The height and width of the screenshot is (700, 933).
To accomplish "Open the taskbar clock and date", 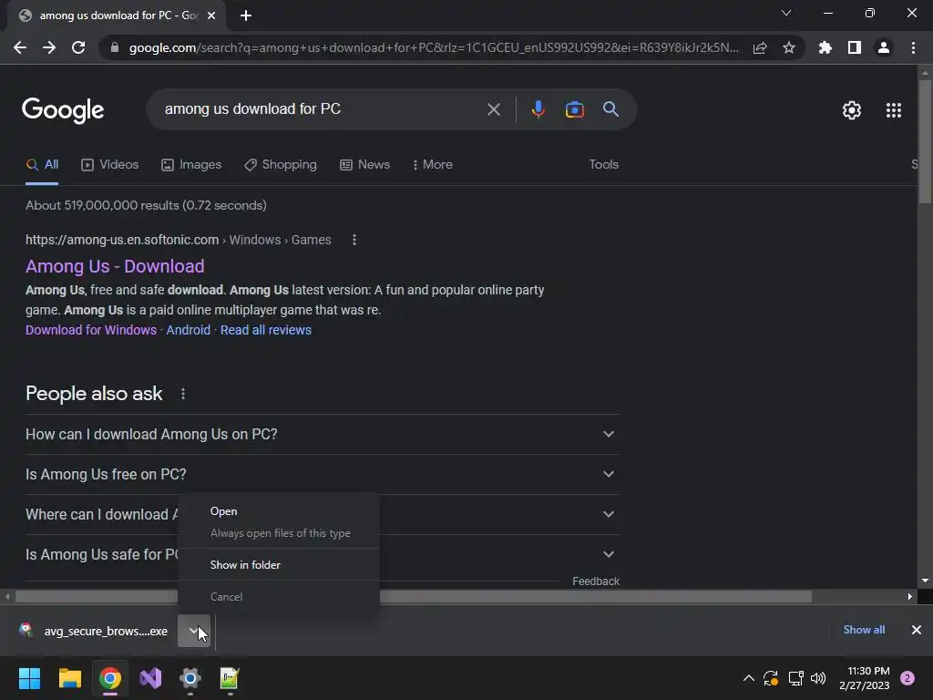I will (865, 678).
